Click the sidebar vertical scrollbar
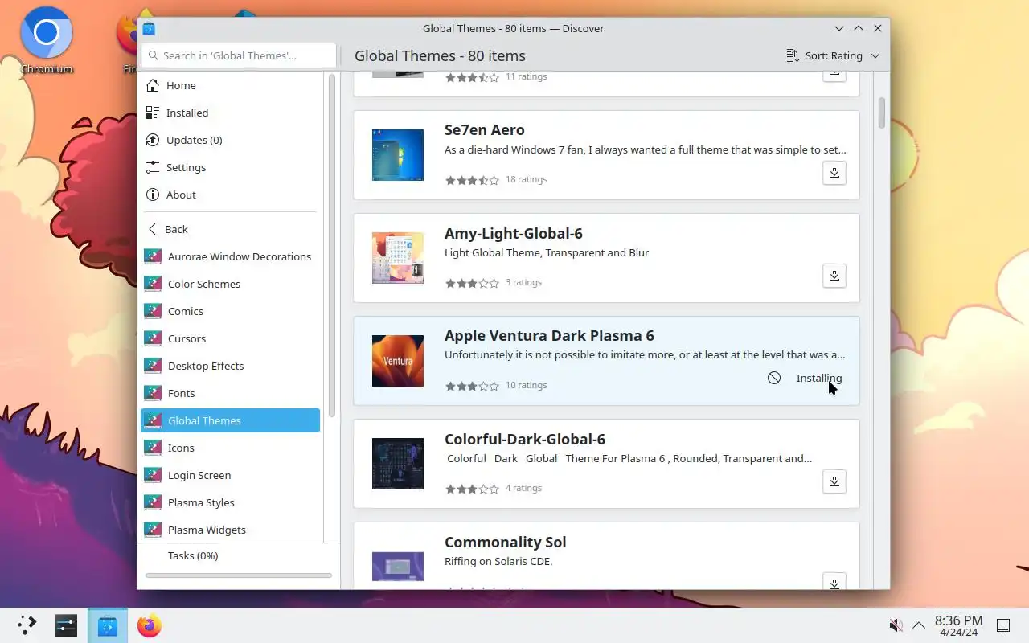This screenshot has width=1029, height=643. pos(332,244)
